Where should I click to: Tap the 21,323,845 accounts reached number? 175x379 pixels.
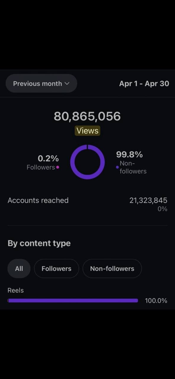(x=148, y=200)
